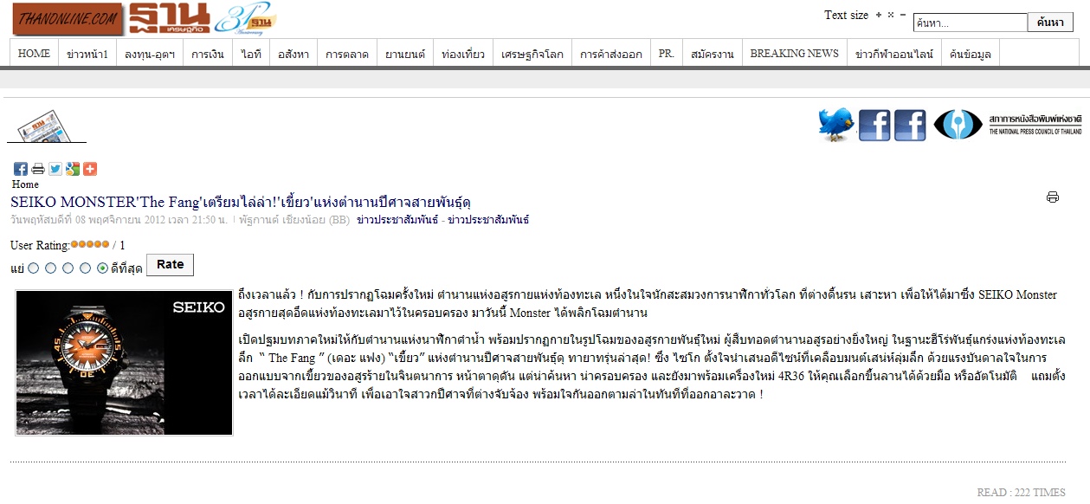
Task: Click the Thanonline.com site logo
Action: click(x=68, y=18)
